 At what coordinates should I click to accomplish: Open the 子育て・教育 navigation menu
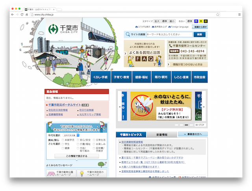coord(121,77)
